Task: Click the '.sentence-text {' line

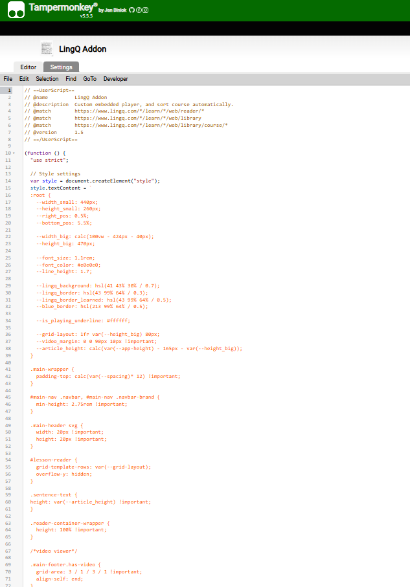Action: point(54,495)
